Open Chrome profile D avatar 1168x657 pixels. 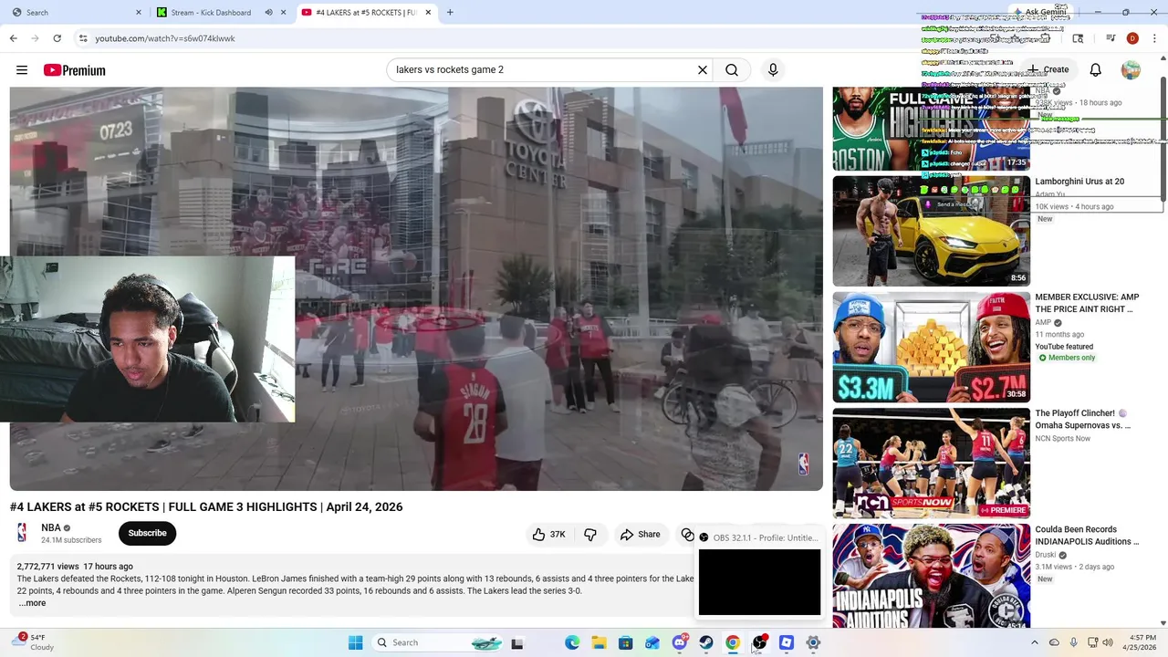(1132, 38)
